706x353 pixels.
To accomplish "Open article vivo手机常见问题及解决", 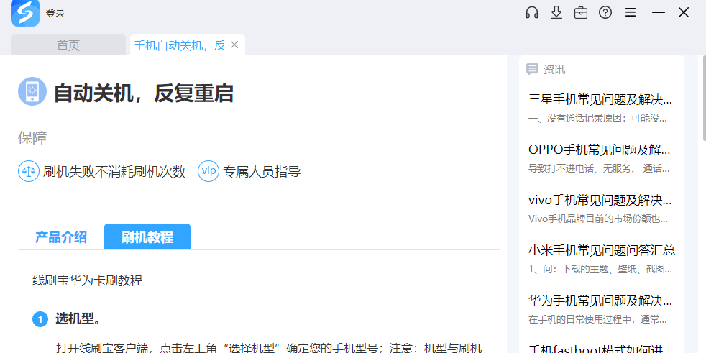I will [600, 199].
